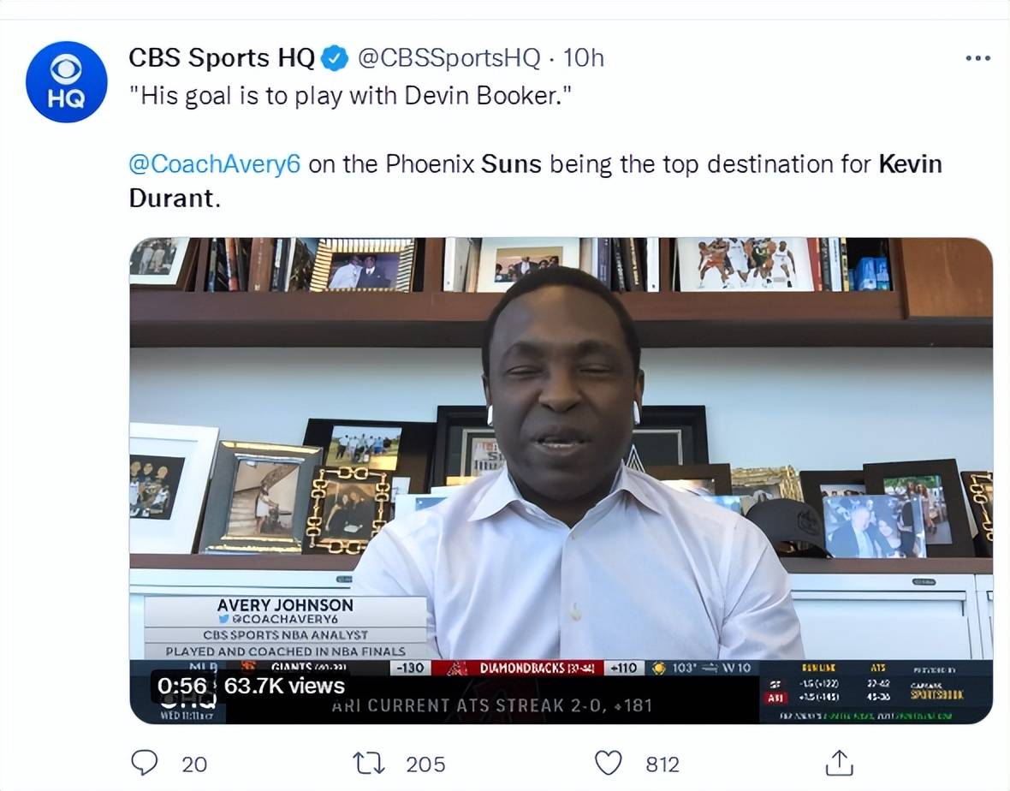Viewport: 1010px width, 791px height.
Task: Play the Avery Johnson video
Action: 561,480
